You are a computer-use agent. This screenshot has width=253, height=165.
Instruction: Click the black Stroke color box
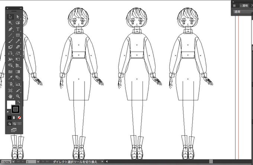16,109
